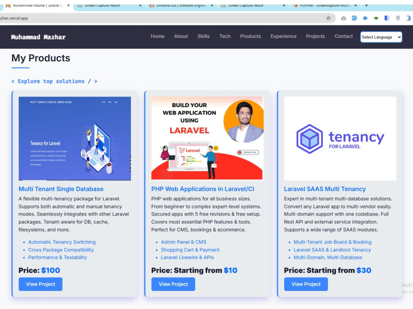Click the Admin Panel & CMS bullet

184,242
